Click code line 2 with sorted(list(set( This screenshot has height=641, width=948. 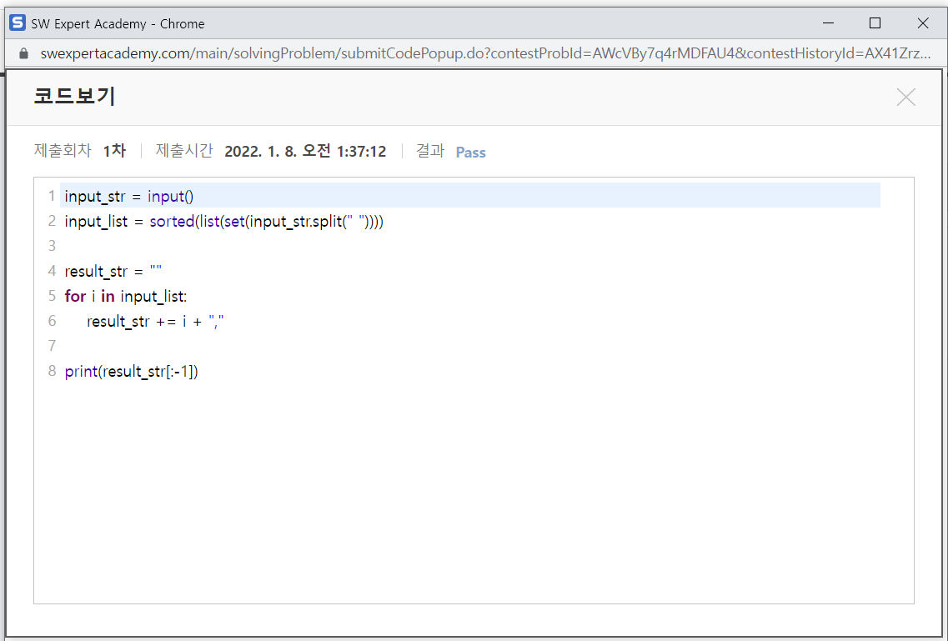pos(223,222)
